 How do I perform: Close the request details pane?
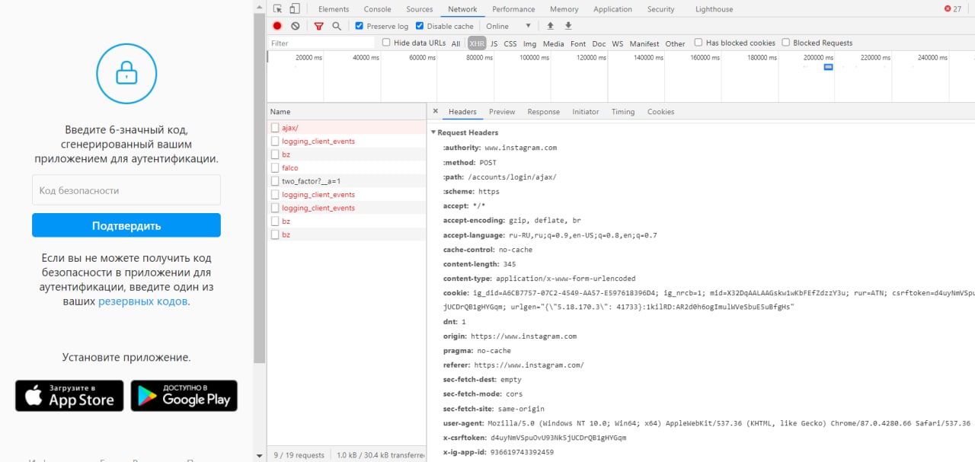coord(436,111)
